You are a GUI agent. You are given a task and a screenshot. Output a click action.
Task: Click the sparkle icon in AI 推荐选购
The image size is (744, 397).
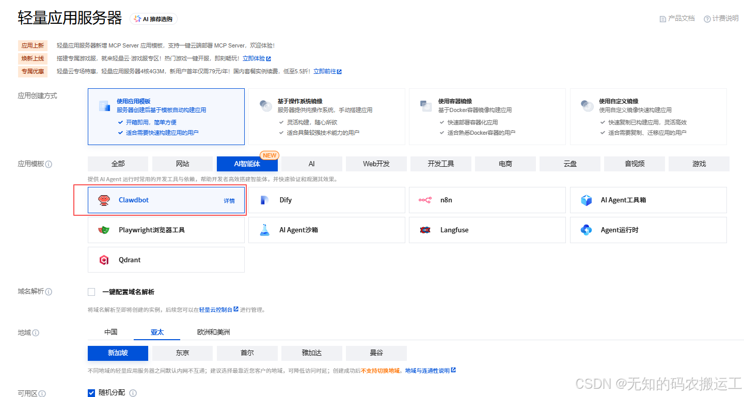pos(137,19)
